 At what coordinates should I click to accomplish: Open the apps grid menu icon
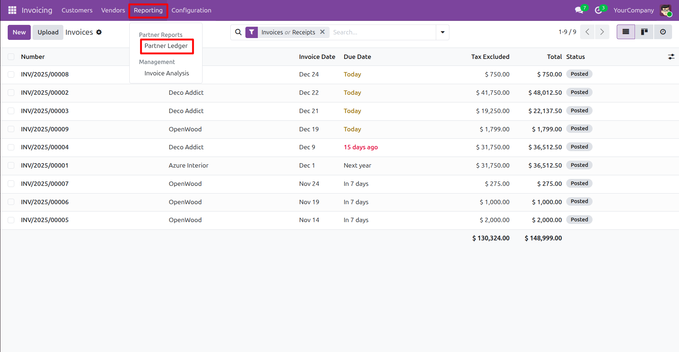click(12, 10)
